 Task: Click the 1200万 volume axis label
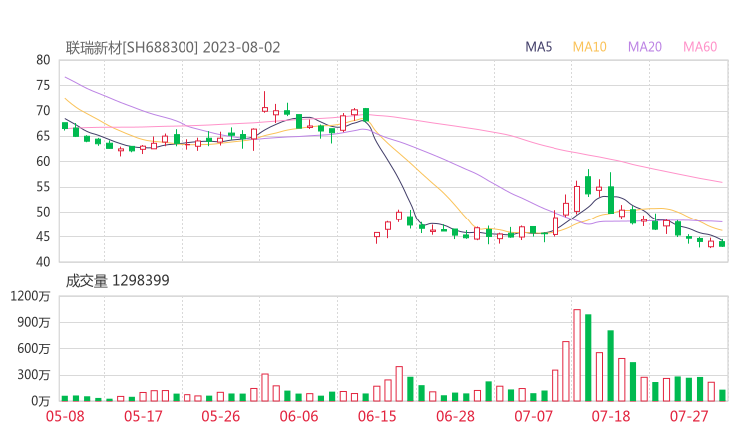click(x=30, y=296)
